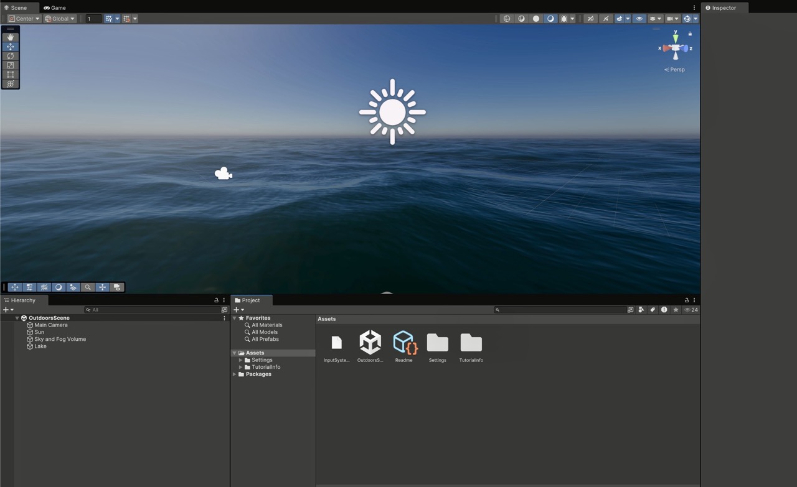This screenshot has width=797, height=487.
Task: Switch to the Game tab
Action: pos(55,7)
